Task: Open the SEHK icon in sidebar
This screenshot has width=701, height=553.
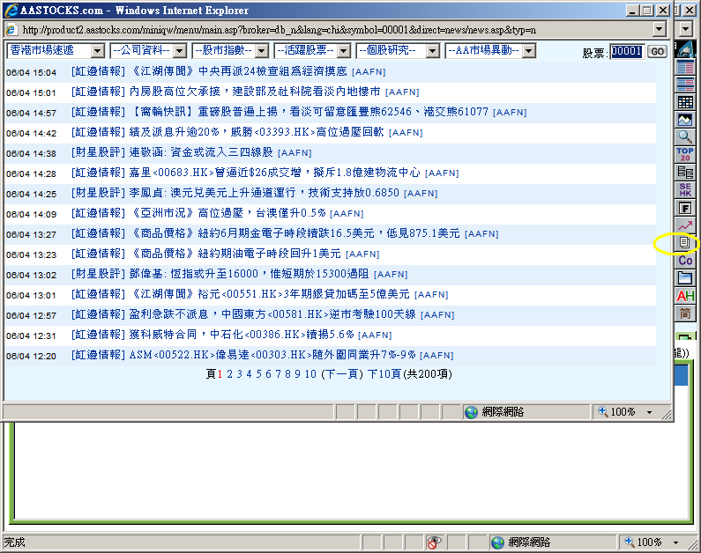Action: (685, 189)
